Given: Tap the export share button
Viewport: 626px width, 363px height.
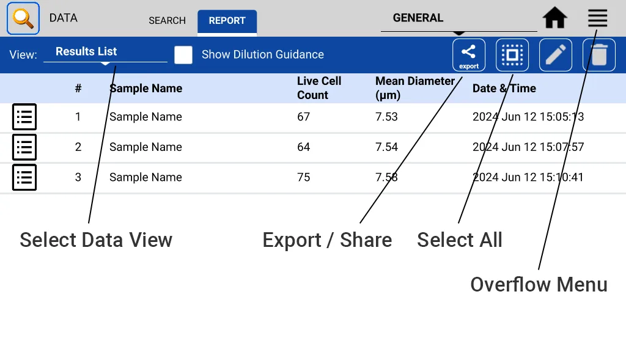Looking at the screenshot, I should (x=469, y=55).
